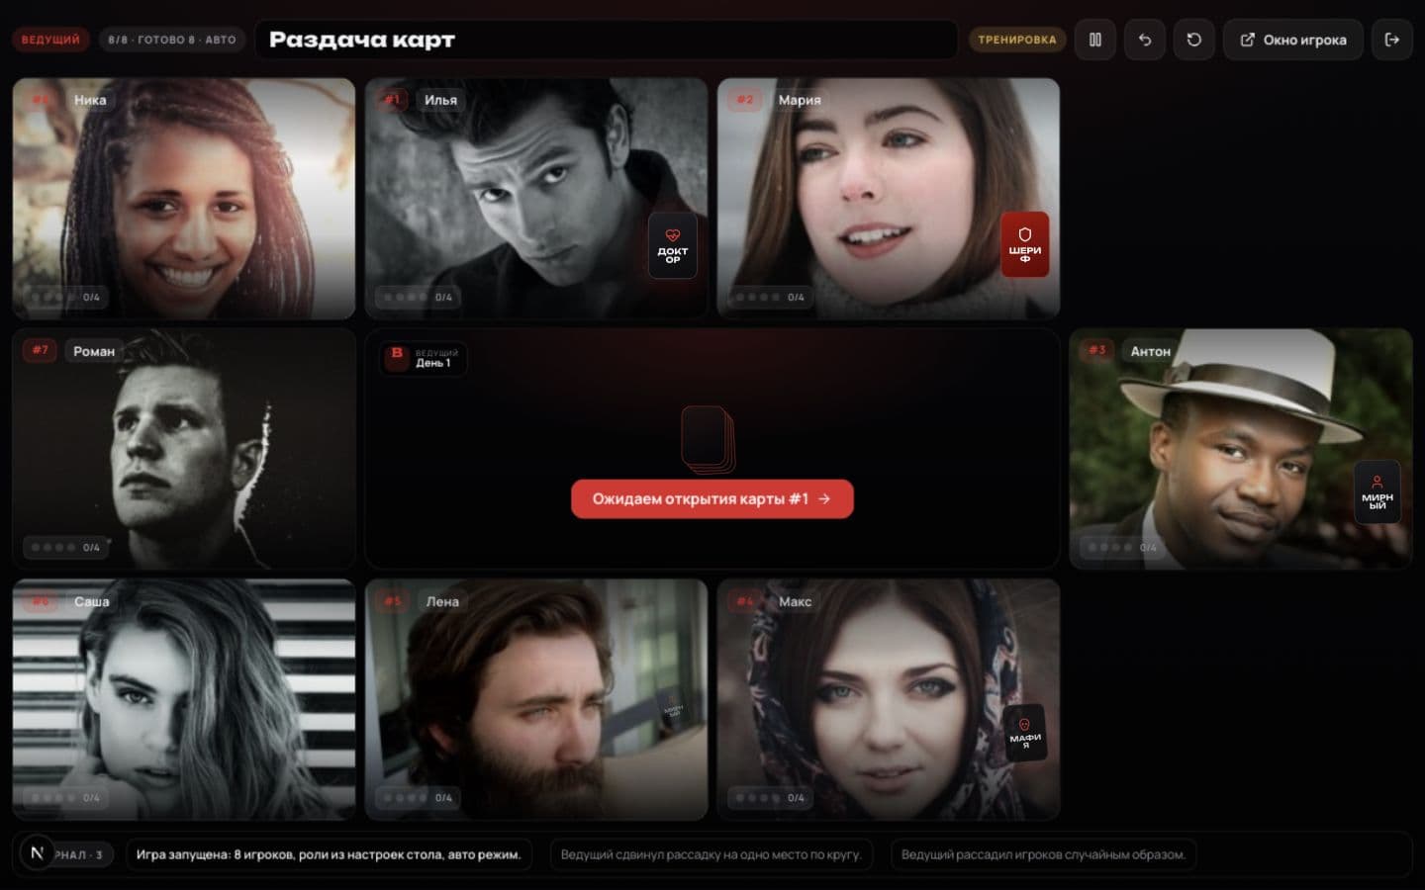Click Мария's 0/4 fouls counter
1425x890 pixels.
click(770, 297)
